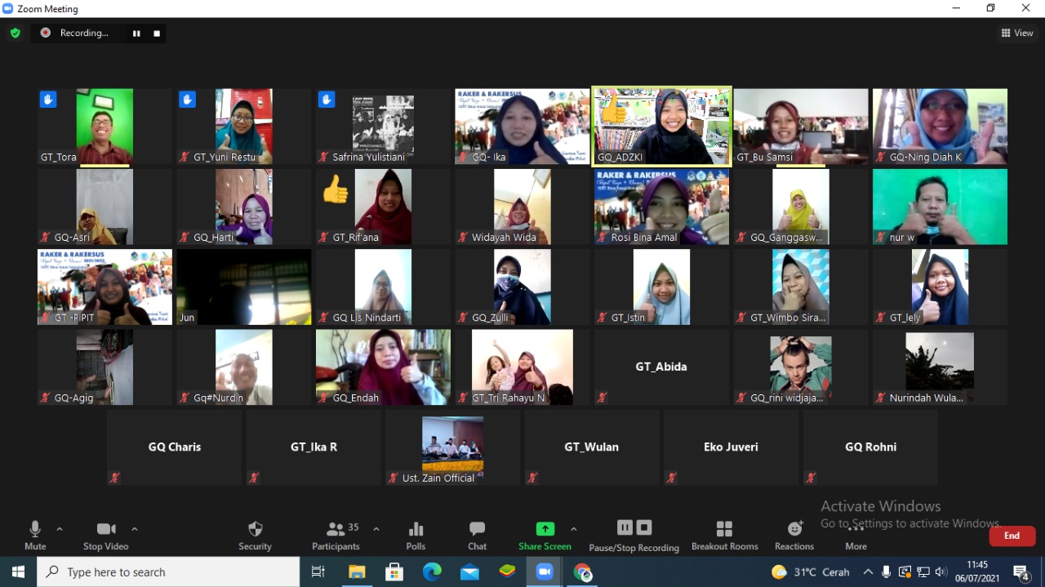Click the red End meeting button
The image size is (1045, 587).
pyautogui.click(x=1012, y=536)
